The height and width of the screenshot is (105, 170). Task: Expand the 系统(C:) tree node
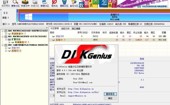point(6,51)
